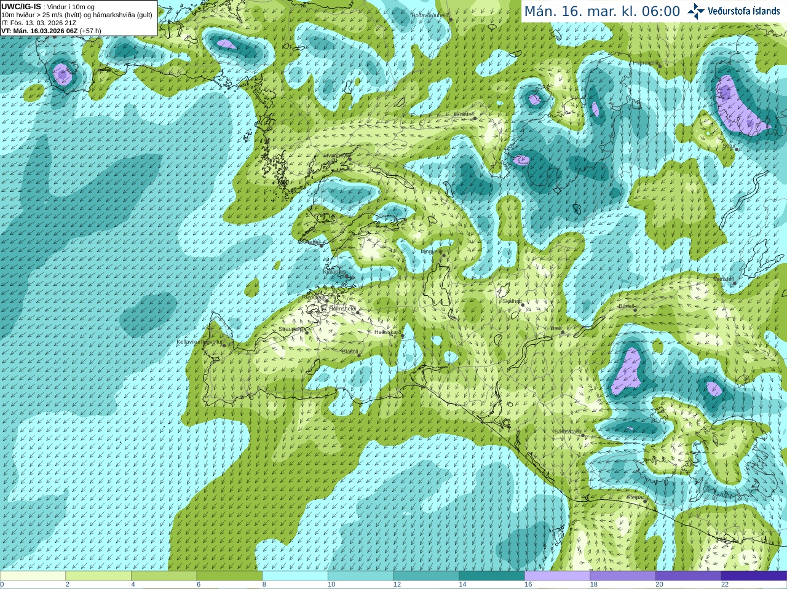The width and height of the screenshot is (787, 589).
Task: Click the Húsafell station label
Action: click(464, 114)
